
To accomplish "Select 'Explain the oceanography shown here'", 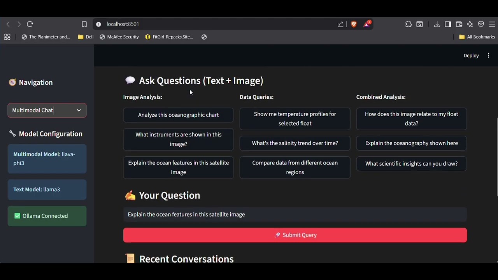I will click(x=411, y=143).
